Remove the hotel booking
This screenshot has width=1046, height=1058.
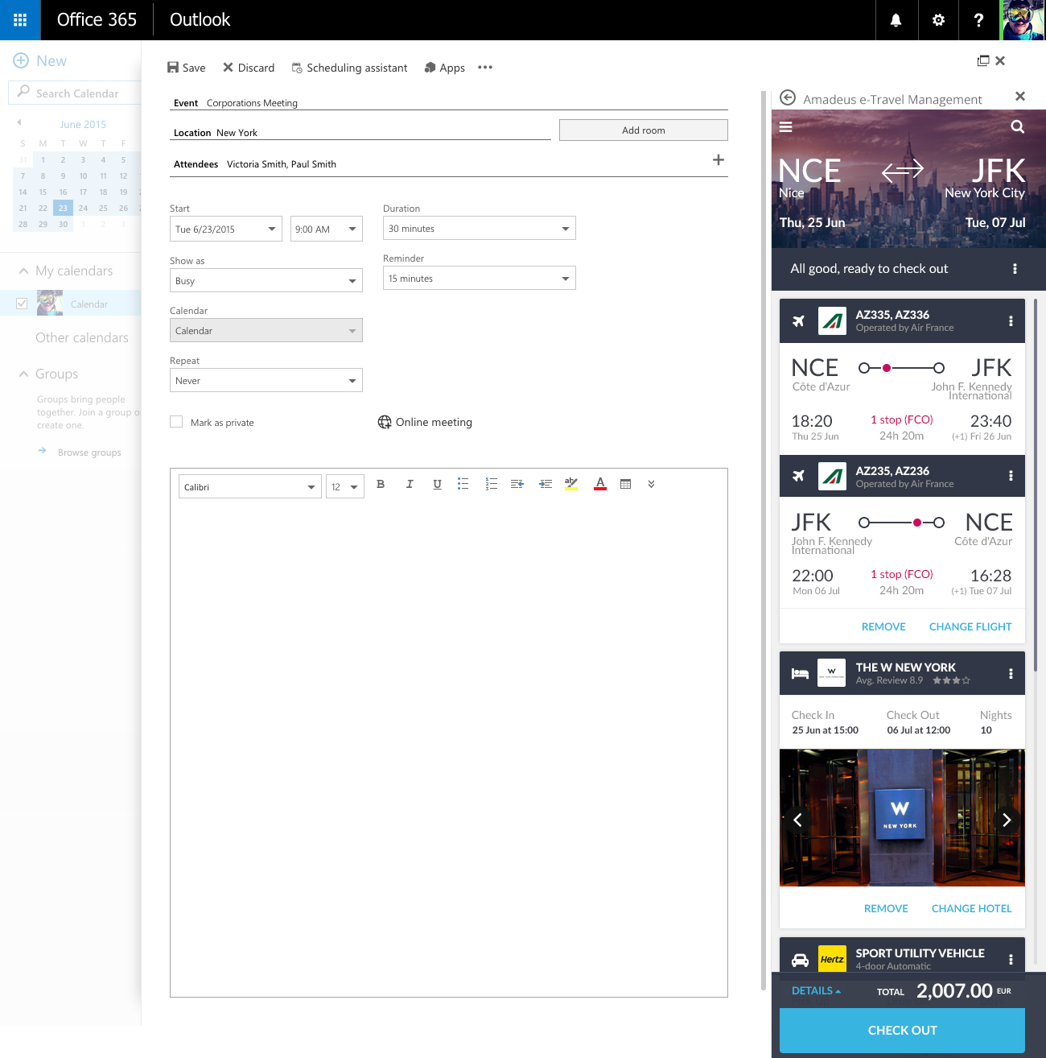886,908
